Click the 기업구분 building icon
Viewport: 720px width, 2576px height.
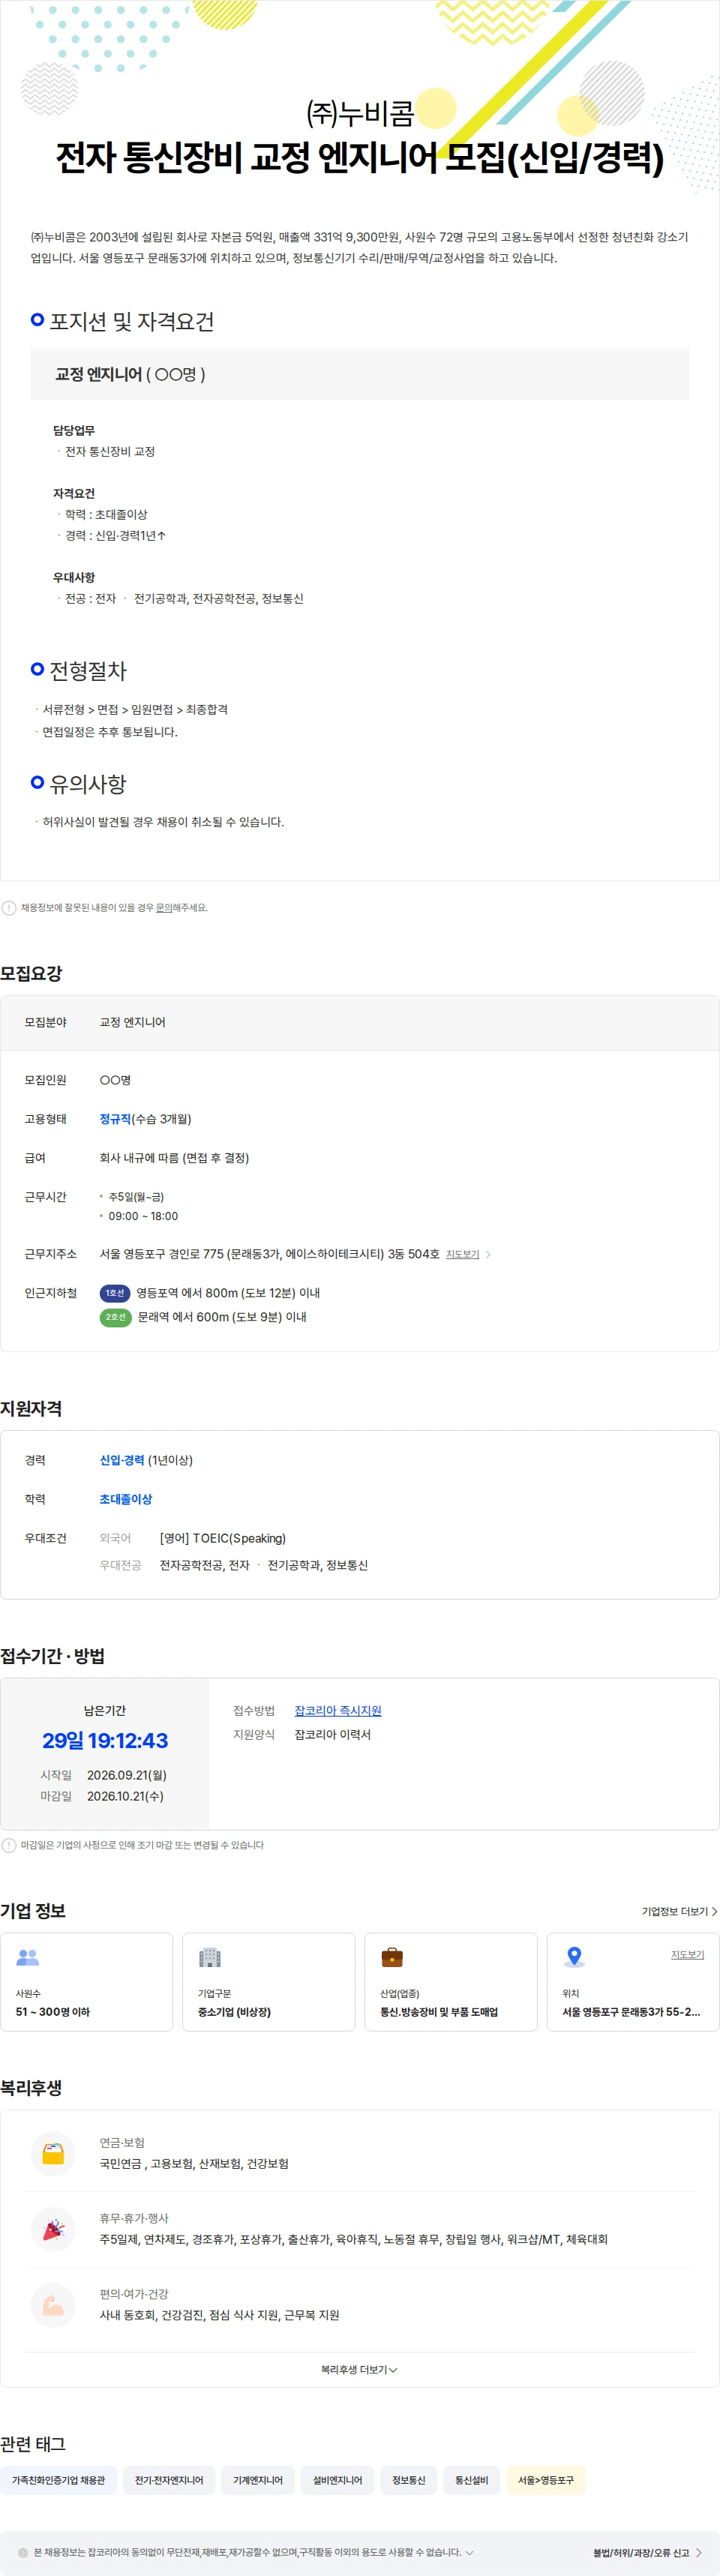point(210,1957)
